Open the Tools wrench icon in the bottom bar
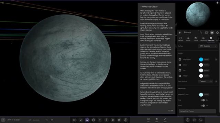The height and width of the screenshot is (123, 220). (165, 120)
